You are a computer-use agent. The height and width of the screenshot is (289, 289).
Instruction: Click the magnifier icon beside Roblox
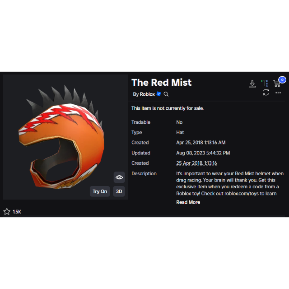[166, 94]
